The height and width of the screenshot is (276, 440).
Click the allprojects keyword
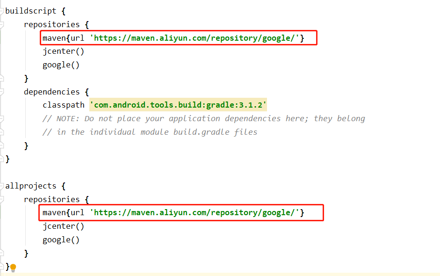(x=30, y=186)
